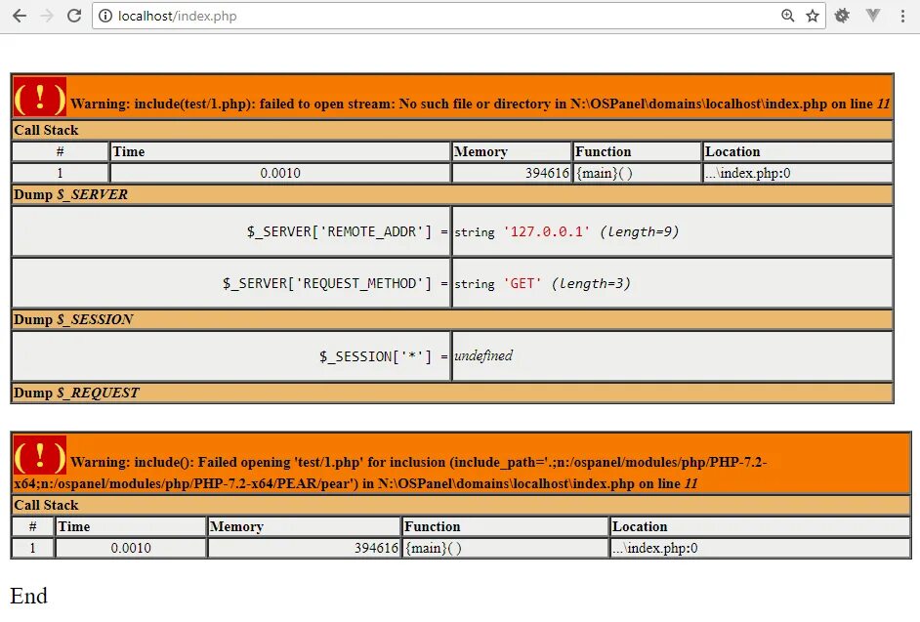Click the $_SERVER['REMOTE_ADDR'] key
Viewport: 920px width, 622px height.
339,231
